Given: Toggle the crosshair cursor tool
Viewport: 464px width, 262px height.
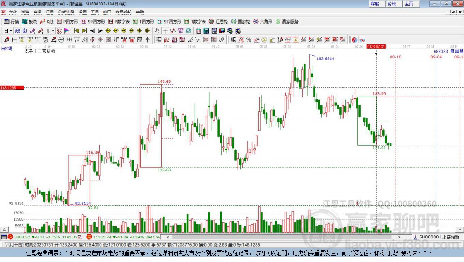Looking at the screenshot, I should coord(165,31).
